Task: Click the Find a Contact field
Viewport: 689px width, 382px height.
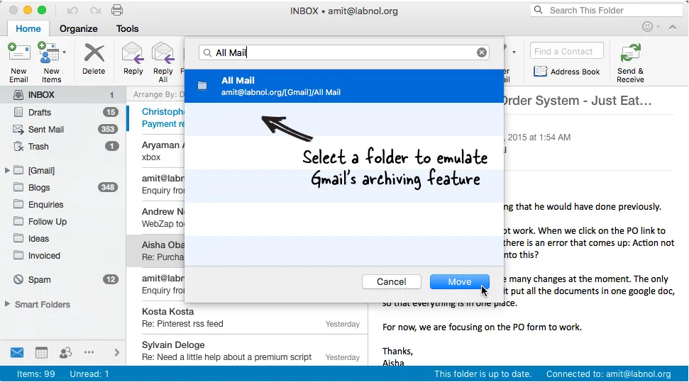Action: click(566, 51)
